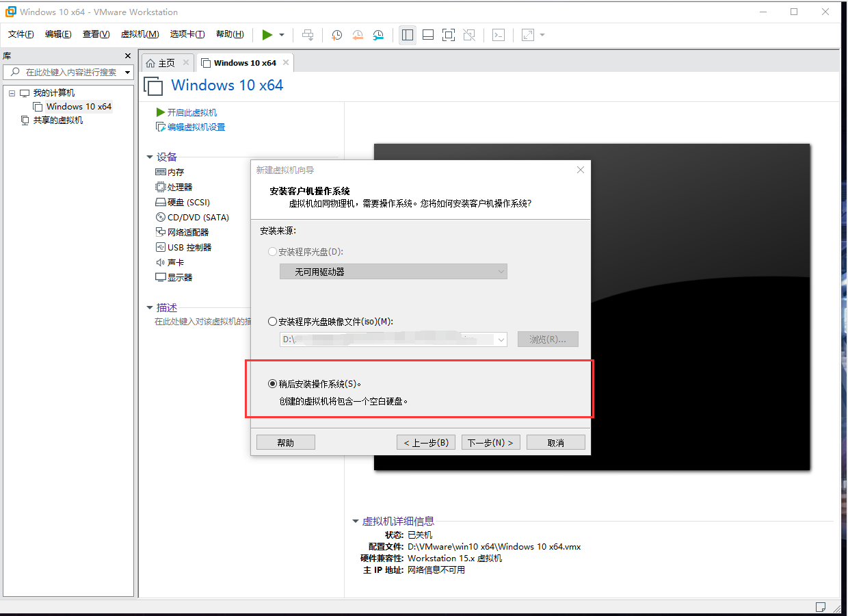848x616 pixels.
Task: Open the 虚拟机(M) menu
Action: point(140,34)
